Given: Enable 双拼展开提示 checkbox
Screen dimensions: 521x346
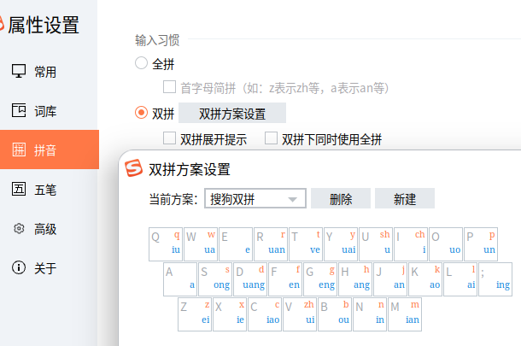Looking at the screenshot, I should coord(169,138).
